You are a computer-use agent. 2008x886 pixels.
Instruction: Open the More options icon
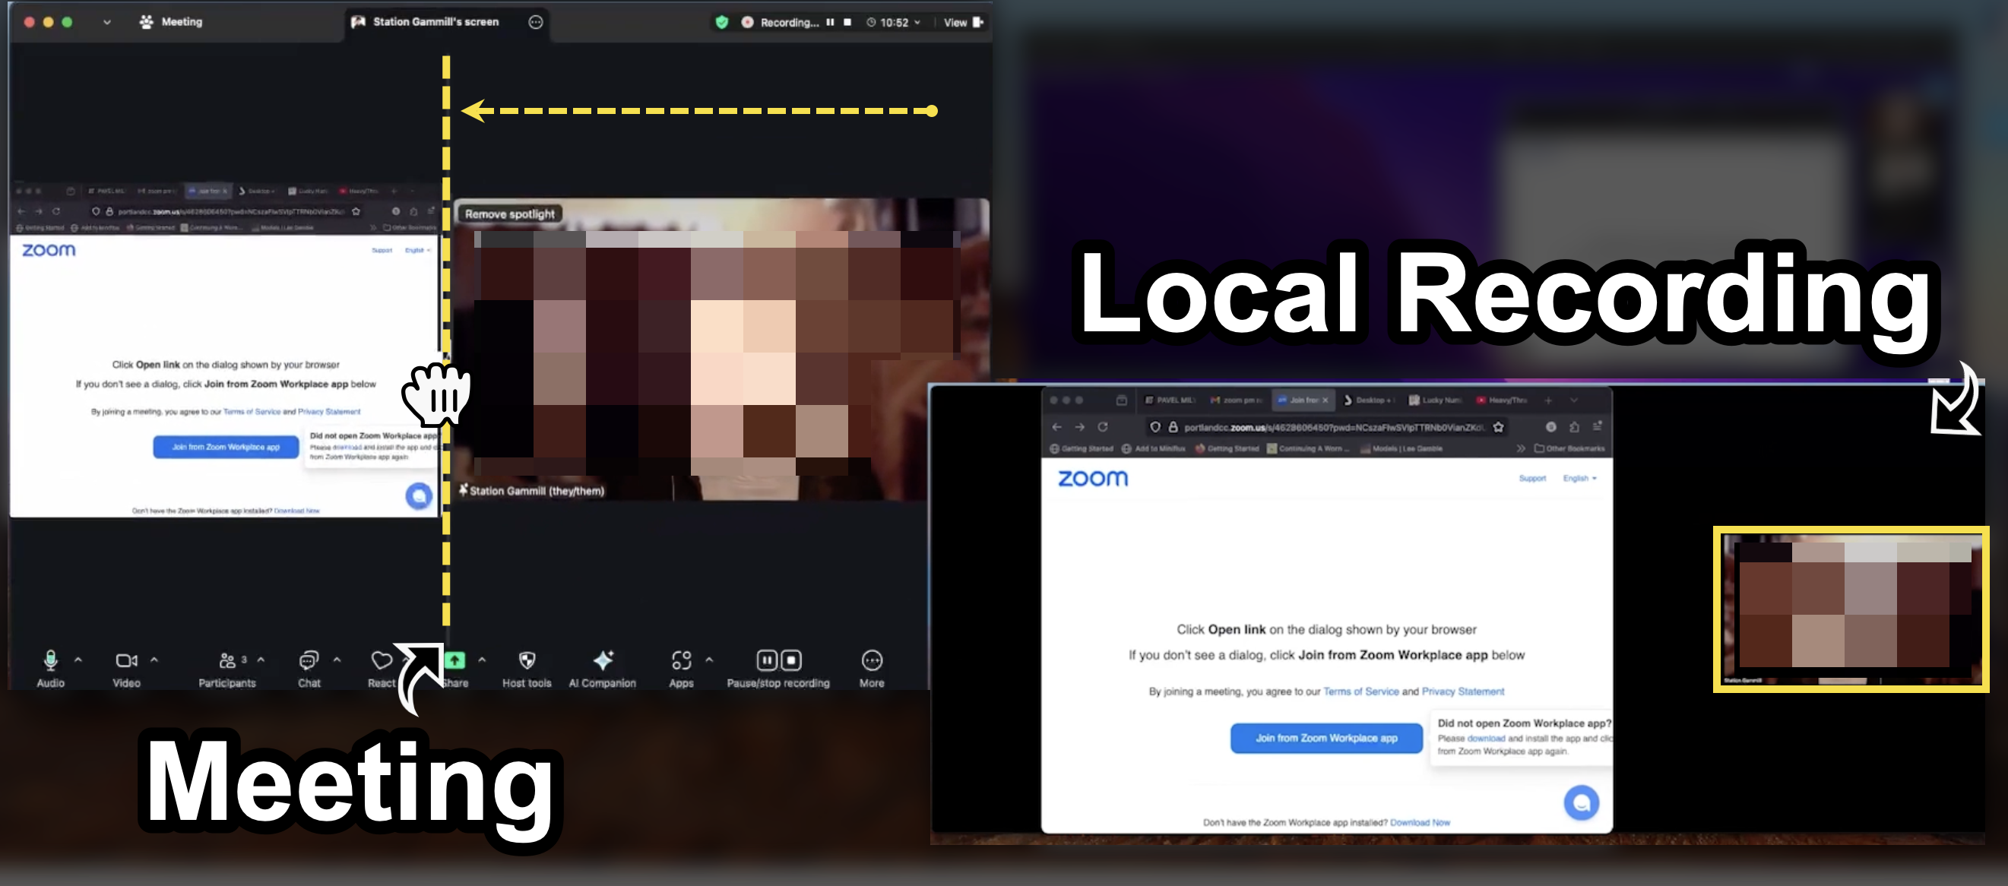(x=872, y=661)
